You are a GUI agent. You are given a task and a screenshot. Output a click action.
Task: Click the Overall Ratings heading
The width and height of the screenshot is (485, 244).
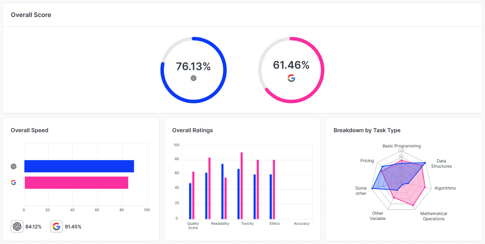click(192, 131)
